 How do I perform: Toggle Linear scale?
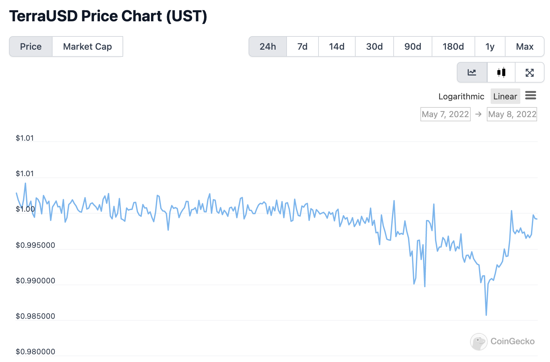pyautogui.click(x=505, y=96)
